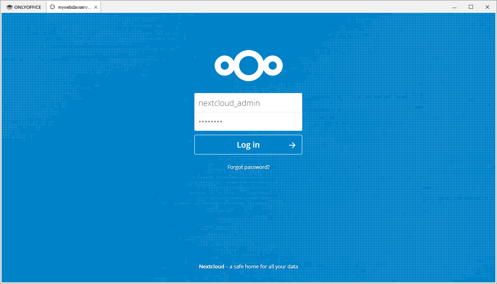
Task: Click the large center circle of the Nextcloud logo
Action: (248, 65)
